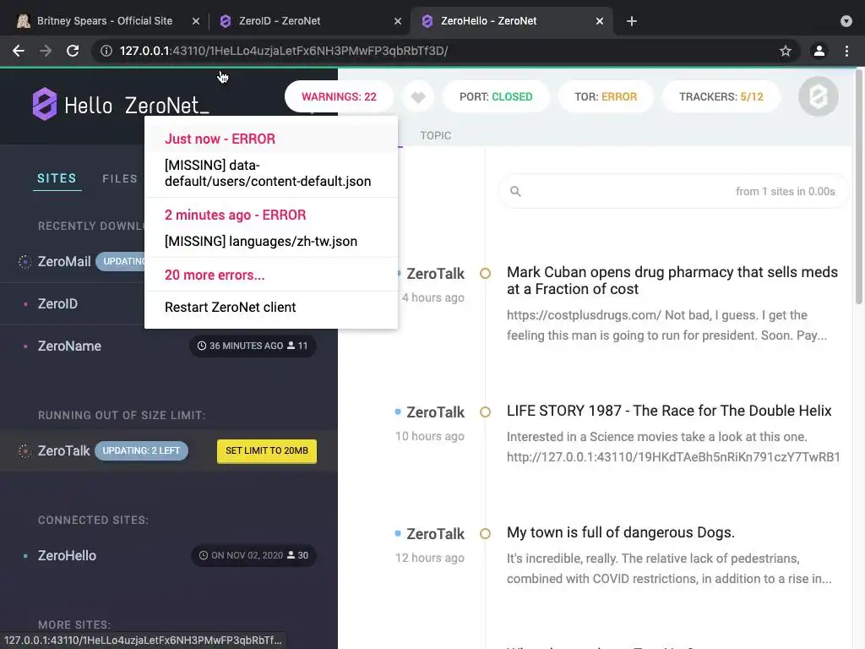Click the [MISSING] languages/zh-tw.json text

click(261, 242)
